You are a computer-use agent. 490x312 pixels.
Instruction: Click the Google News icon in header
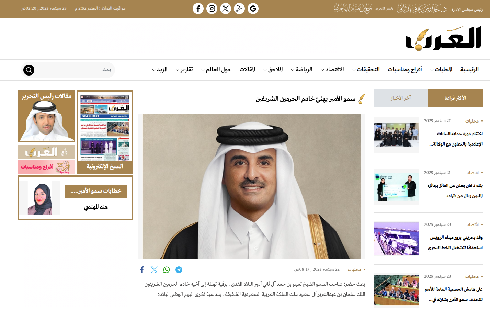(x=253, y=9)
